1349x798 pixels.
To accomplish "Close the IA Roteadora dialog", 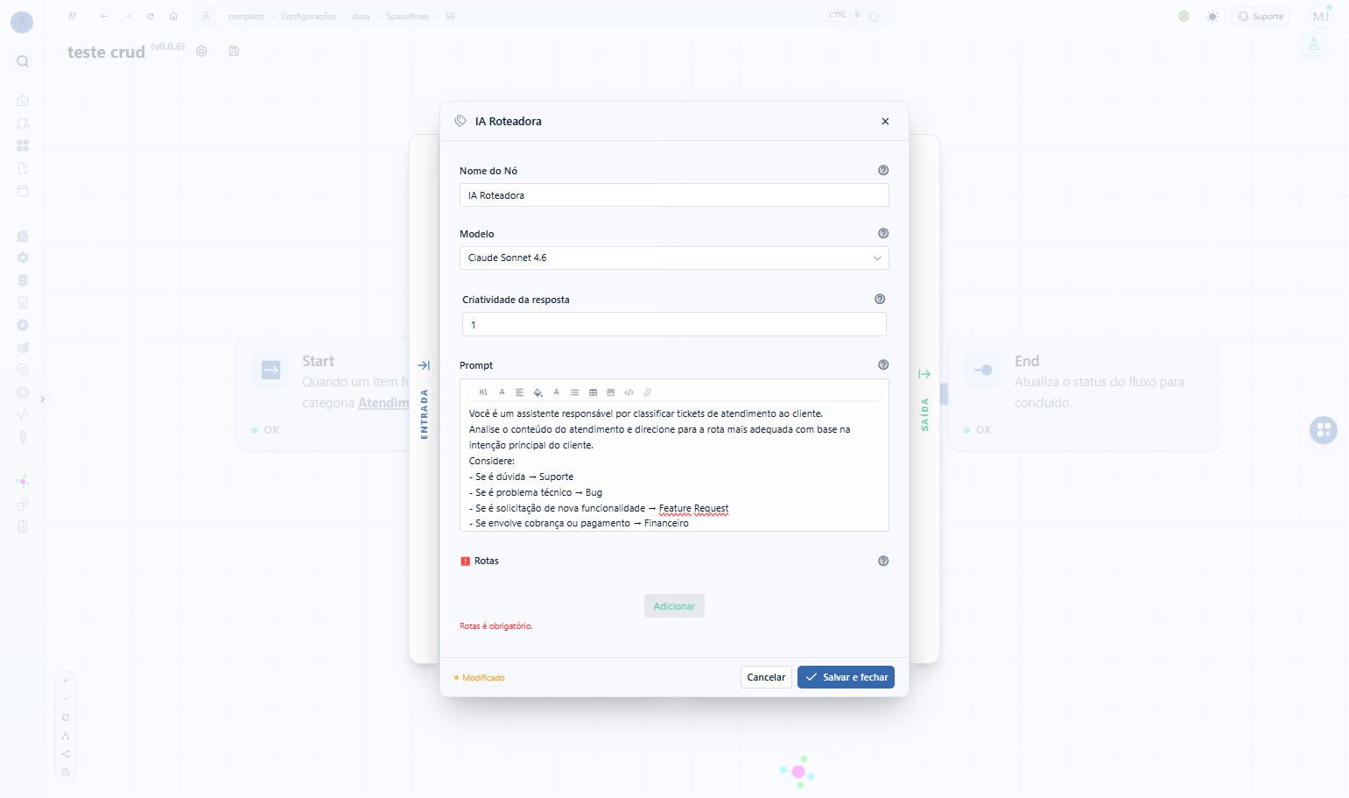I will [885, 122].
